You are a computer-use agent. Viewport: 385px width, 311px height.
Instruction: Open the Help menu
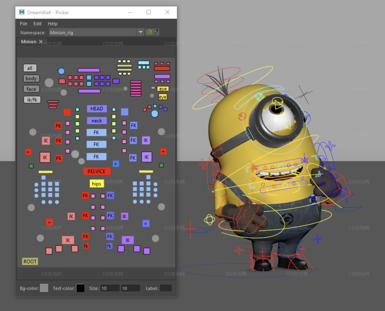click(x=53, y=24)
